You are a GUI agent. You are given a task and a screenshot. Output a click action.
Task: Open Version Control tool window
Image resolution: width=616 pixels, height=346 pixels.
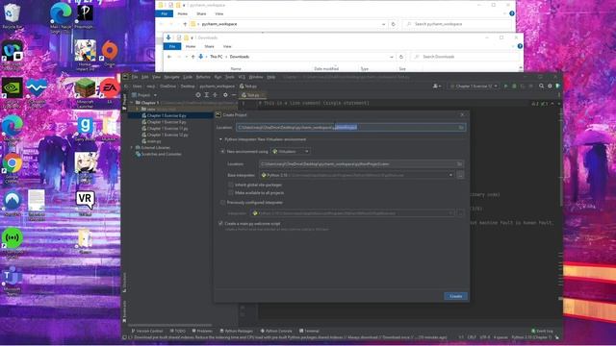point(147,331)
